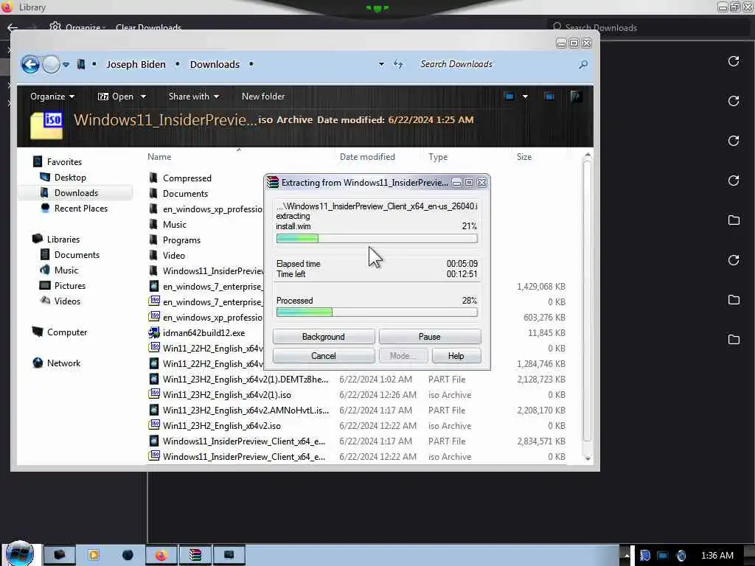The width and height of the screenshot is (755, 566).
Task: Click the Explorer back arrow button
Action: [x=29, y=64]
